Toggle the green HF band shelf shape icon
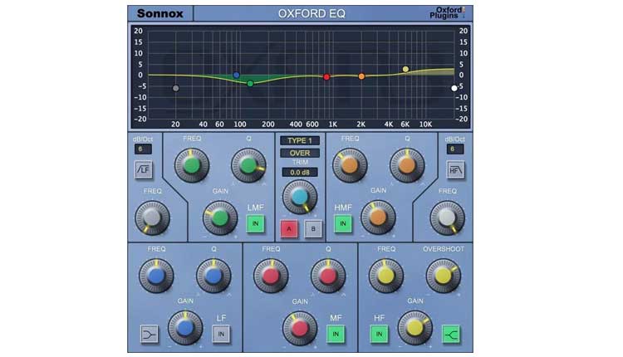 (x=452, y=334)
